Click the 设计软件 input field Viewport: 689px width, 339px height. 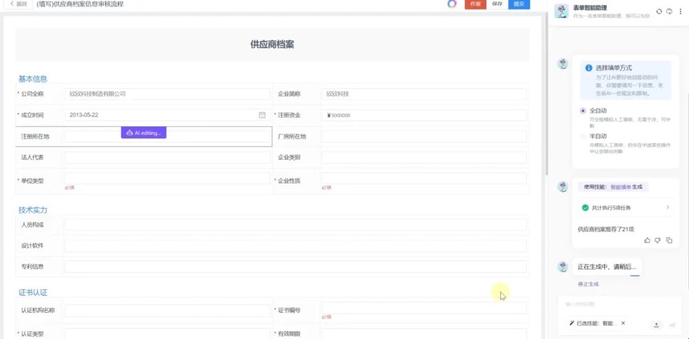point(296,246)
